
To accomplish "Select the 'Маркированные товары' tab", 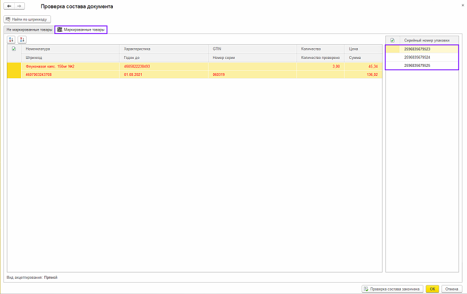I will point(81,29).
